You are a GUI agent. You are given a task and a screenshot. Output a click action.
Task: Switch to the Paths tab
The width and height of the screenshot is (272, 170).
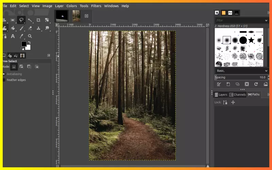coord(254,95)
